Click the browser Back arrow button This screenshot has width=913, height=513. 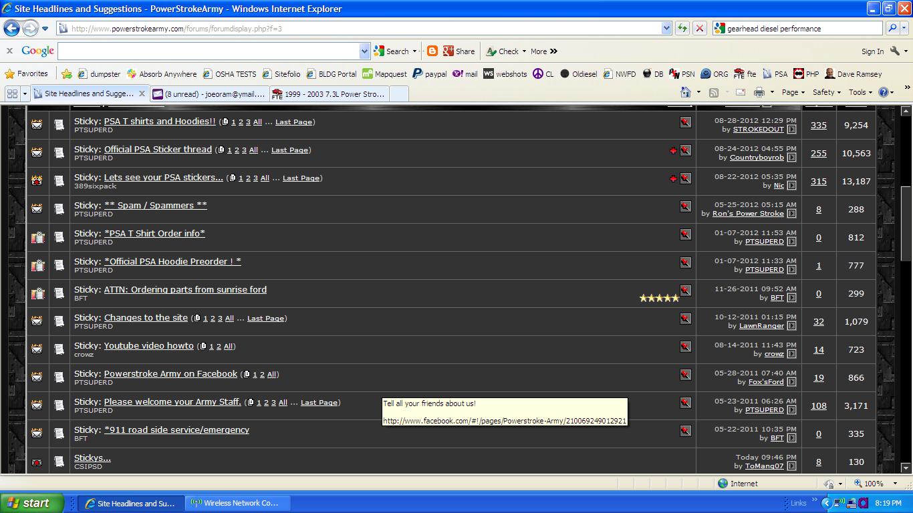click(11, 28)
